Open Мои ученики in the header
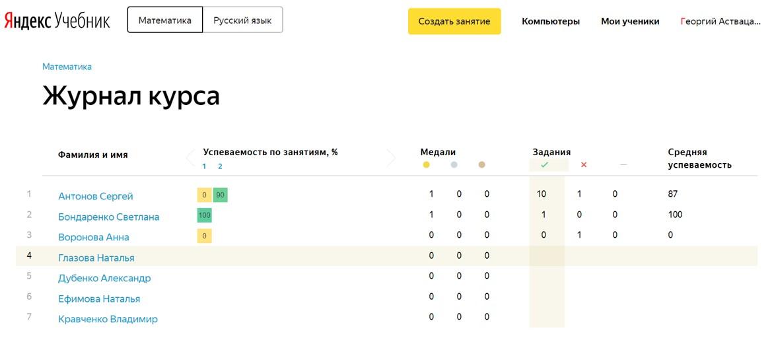The width and height of the screenshot is (772, 348). point(630,21)
